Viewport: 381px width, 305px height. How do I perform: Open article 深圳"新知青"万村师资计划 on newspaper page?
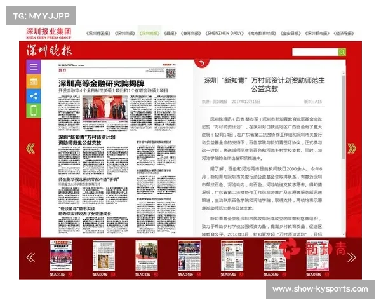(x=87, y=140)
